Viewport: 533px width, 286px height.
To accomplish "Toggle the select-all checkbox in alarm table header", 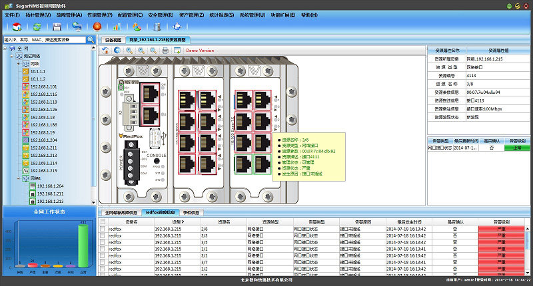I will coord(103,221).
